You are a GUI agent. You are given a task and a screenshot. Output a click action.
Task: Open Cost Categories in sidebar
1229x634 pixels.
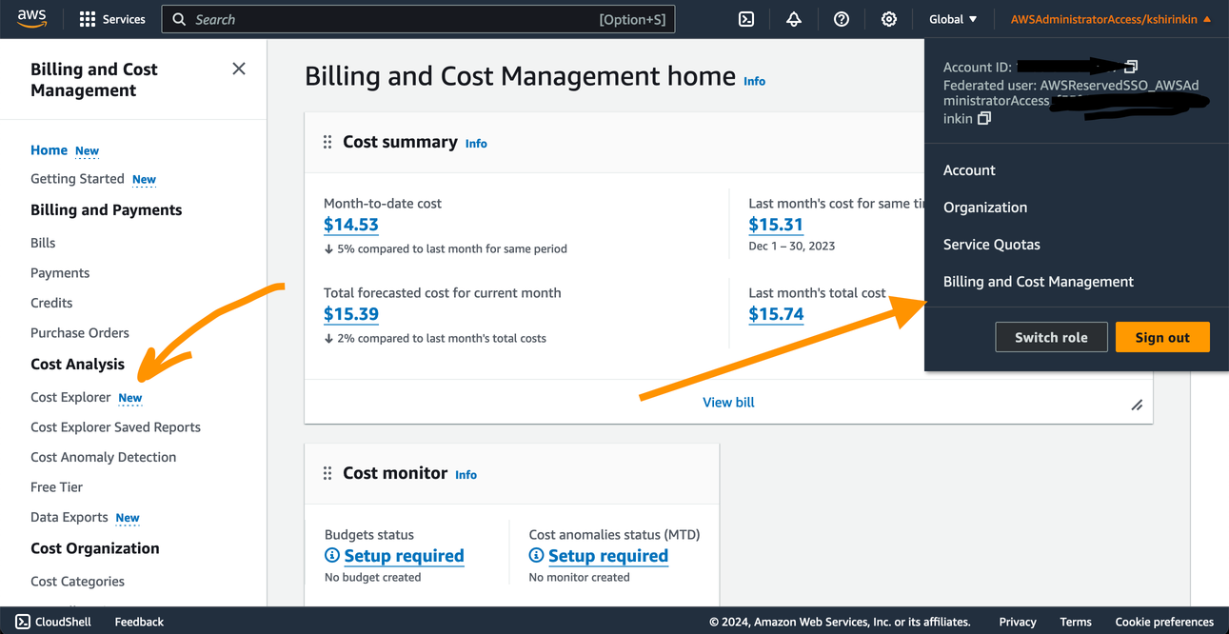[x=77, y=581]
